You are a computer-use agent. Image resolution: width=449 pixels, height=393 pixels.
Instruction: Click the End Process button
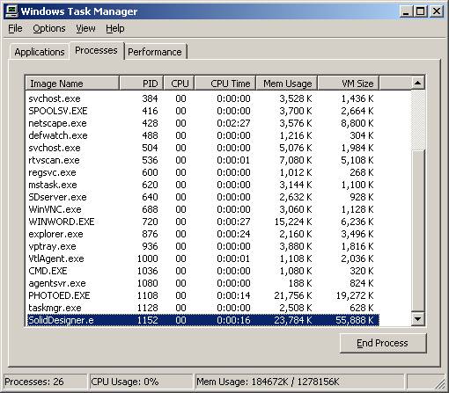[383, 343]
